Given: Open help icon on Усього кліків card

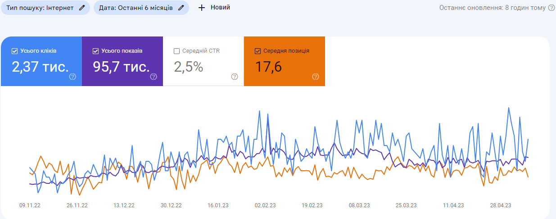Looking at the screenshot, I should [x=72, y=77].
